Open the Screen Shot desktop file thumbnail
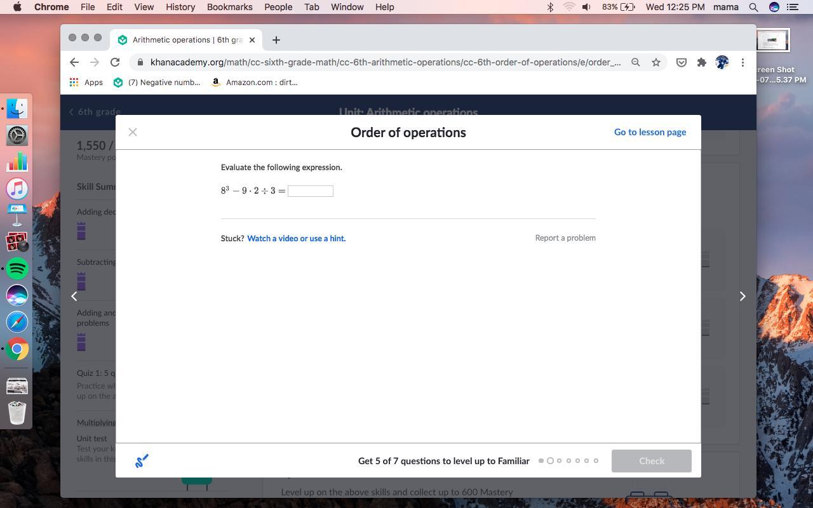813x508 pixels. 772,41
